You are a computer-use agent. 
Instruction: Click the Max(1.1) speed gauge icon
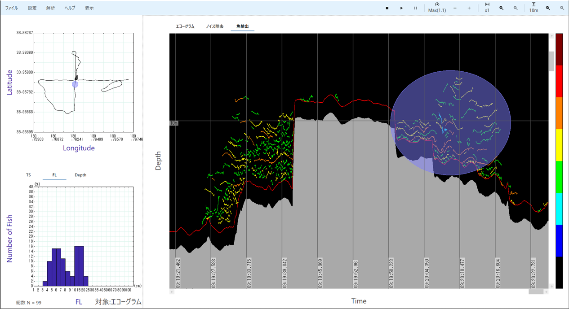coord(437,4)
